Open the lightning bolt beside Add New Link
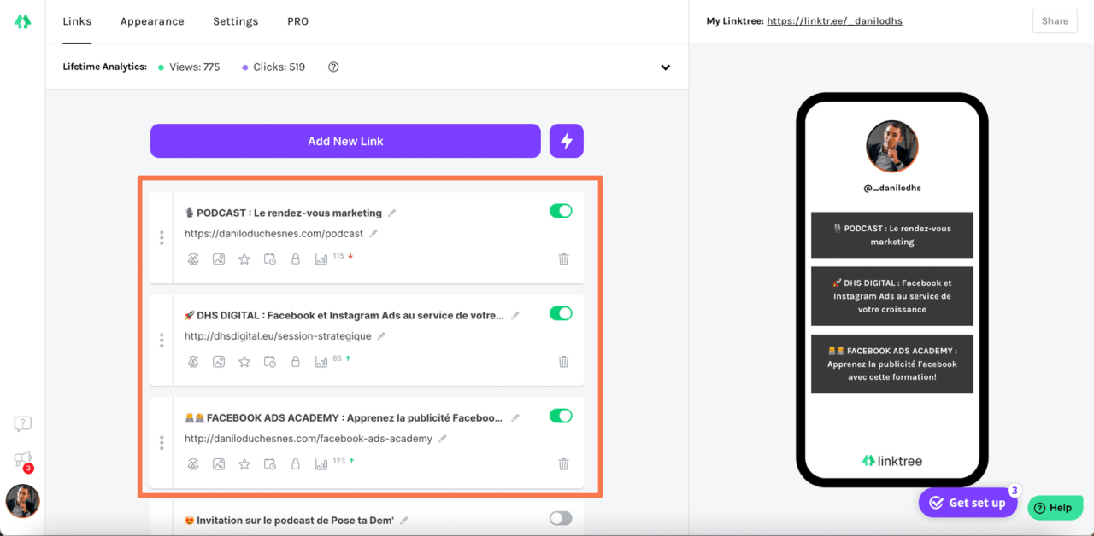 [566, 140]
